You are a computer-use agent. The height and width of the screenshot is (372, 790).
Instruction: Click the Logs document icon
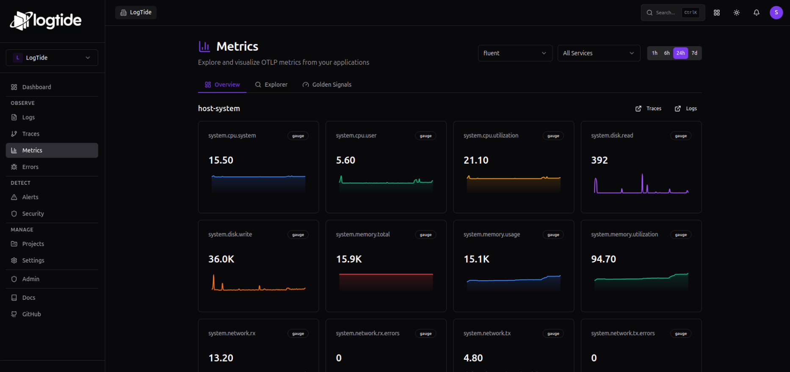pyautogui.click(x=14, y=117)
